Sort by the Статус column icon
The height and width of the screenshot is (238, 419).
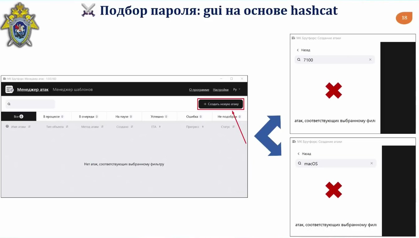234,127
